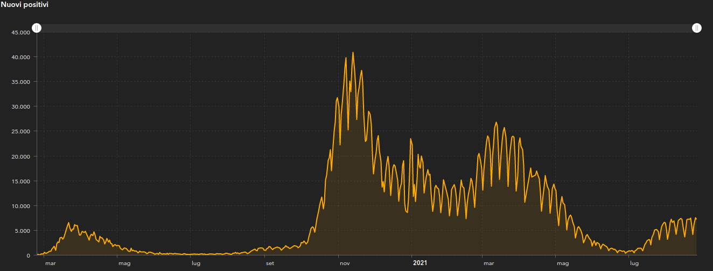Click the '40.000' y-axis value
Viewport: 713px width, 271px height.
coord(20,57)
